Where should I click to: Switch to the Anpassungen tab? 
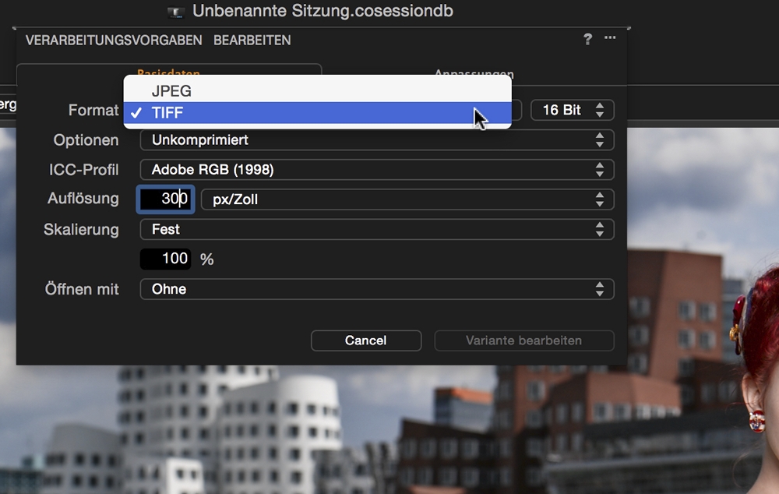(x=474, y=73)
